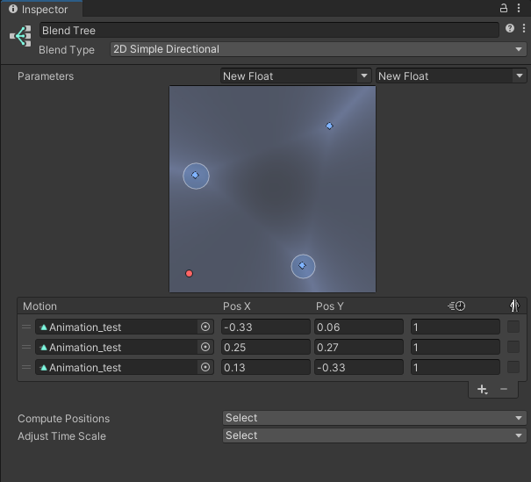Screen dimensions: 531x482
Task: Select the Inspector tab
Action: click(41, 9)
